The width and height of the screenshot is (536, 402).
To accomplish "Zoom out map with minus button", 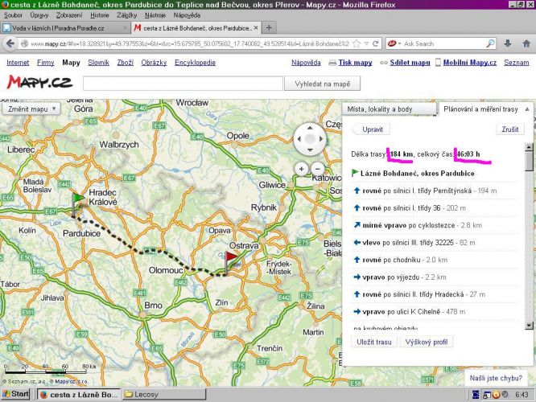I will (x=318, y=169).
